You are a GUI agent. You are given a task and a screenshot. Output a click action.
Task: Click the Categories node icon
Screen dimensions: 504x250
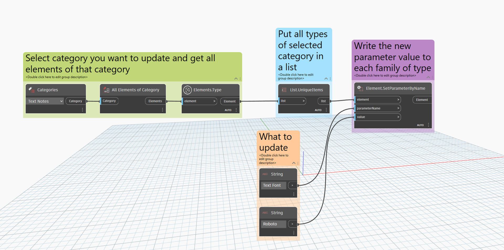(31, 90)
